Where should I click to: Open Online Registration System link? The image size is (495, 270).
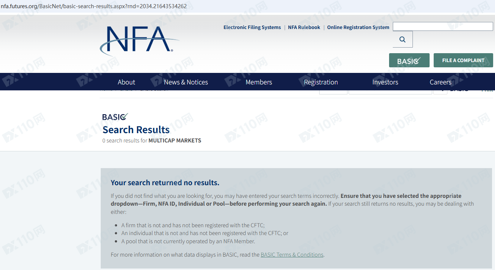[x=358, y=27]
